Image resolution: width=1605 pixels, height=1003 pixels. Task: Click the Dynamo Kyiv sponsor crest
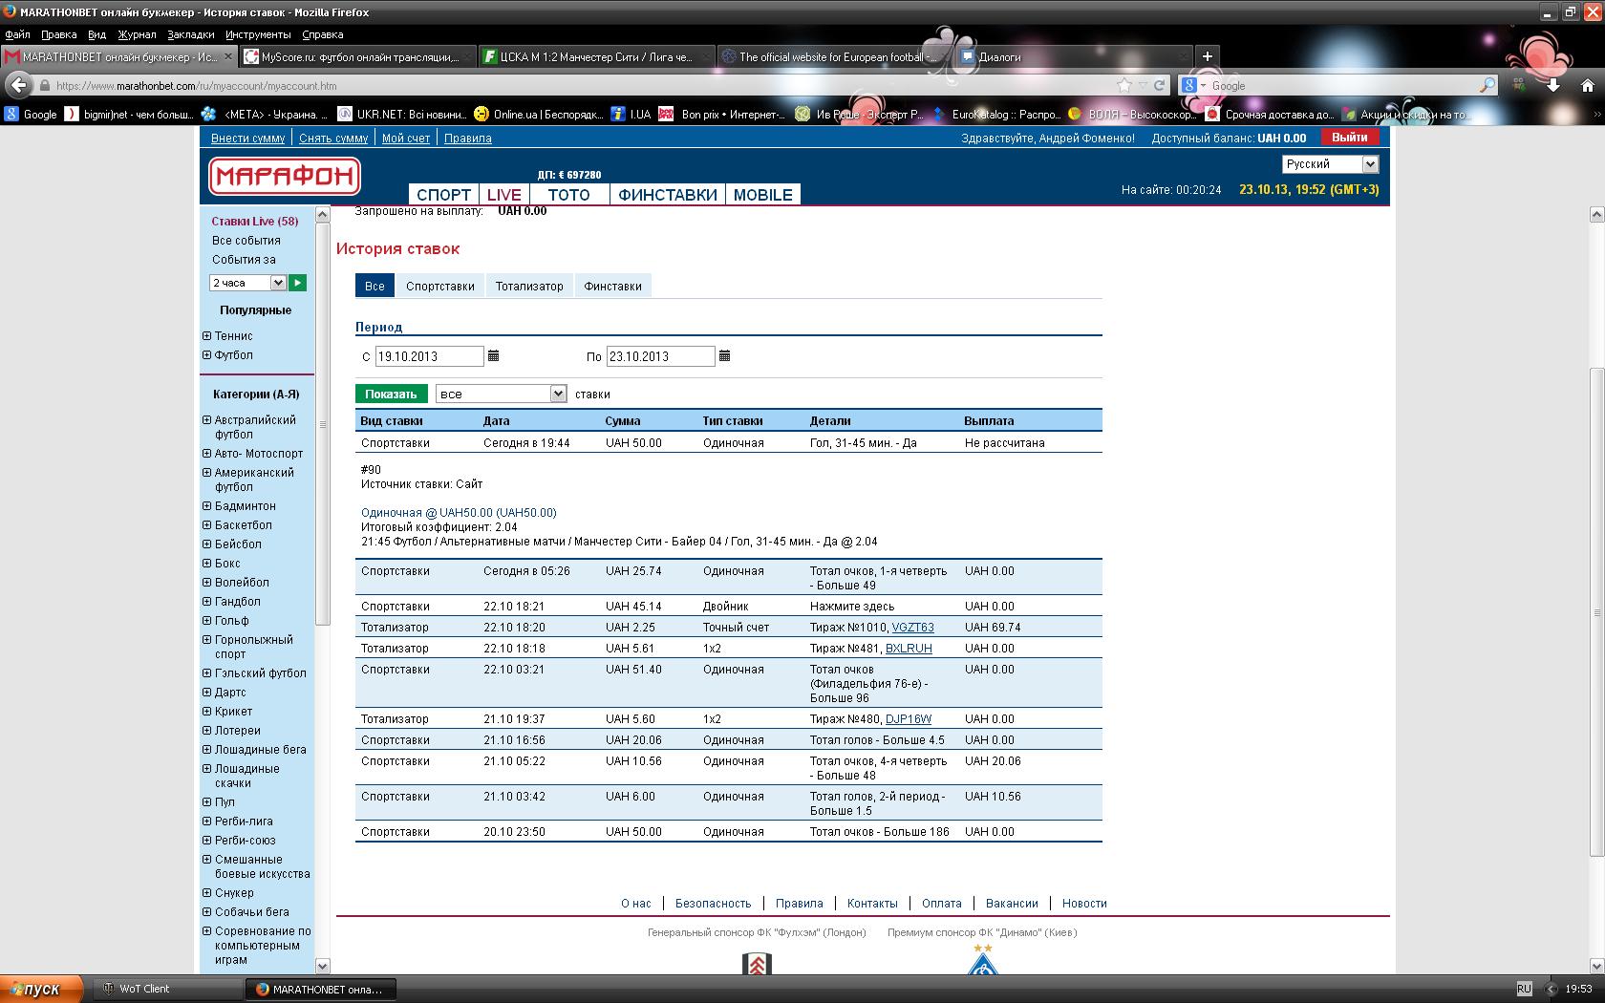(x=982, y=961)
